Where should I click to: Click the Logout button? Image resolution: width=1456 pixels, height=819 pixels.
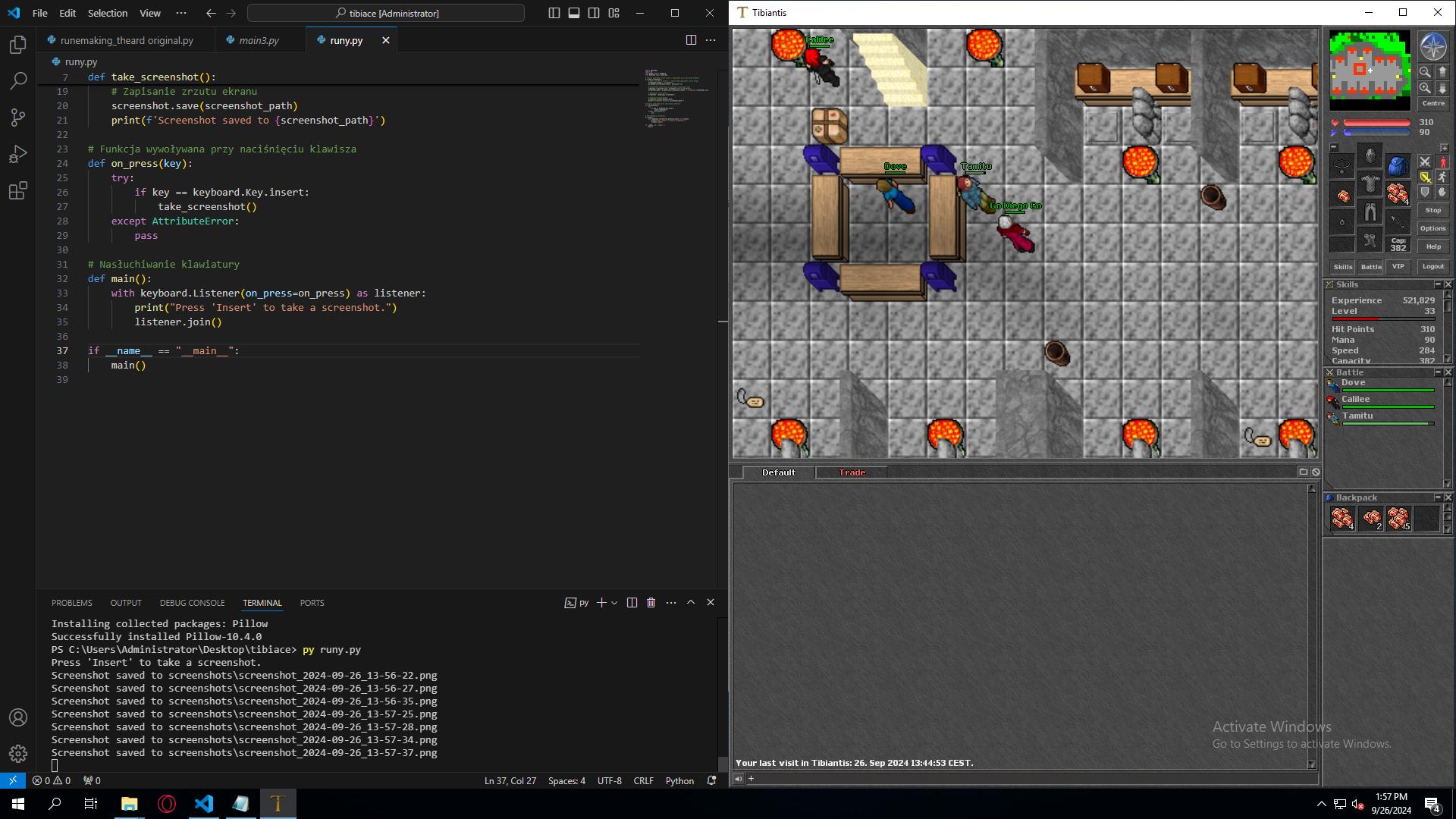point(1433,266)
